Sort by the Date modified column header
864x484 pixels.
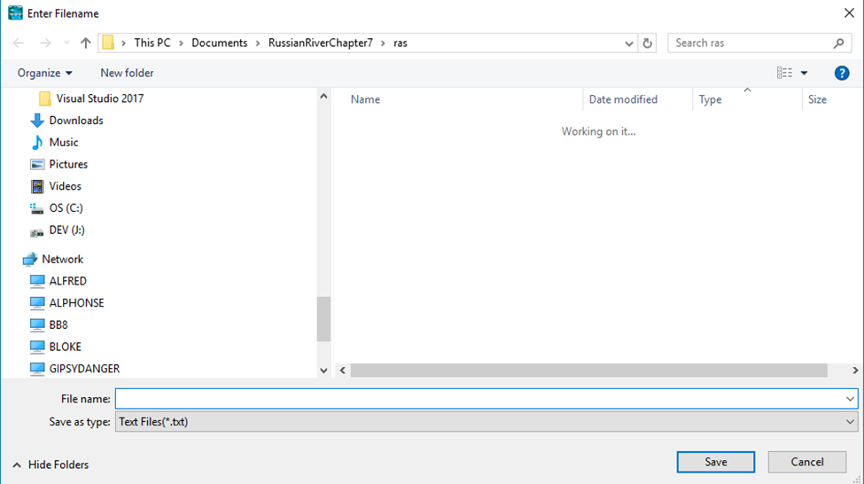pos(623,99)
